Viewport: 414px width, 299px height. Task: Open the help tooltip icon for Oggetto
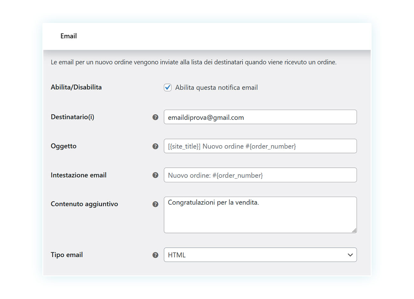point(155,146)
